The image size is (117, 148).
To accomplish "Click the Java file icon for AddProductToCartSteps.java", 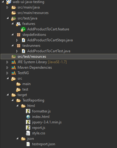I will (23, 40).
